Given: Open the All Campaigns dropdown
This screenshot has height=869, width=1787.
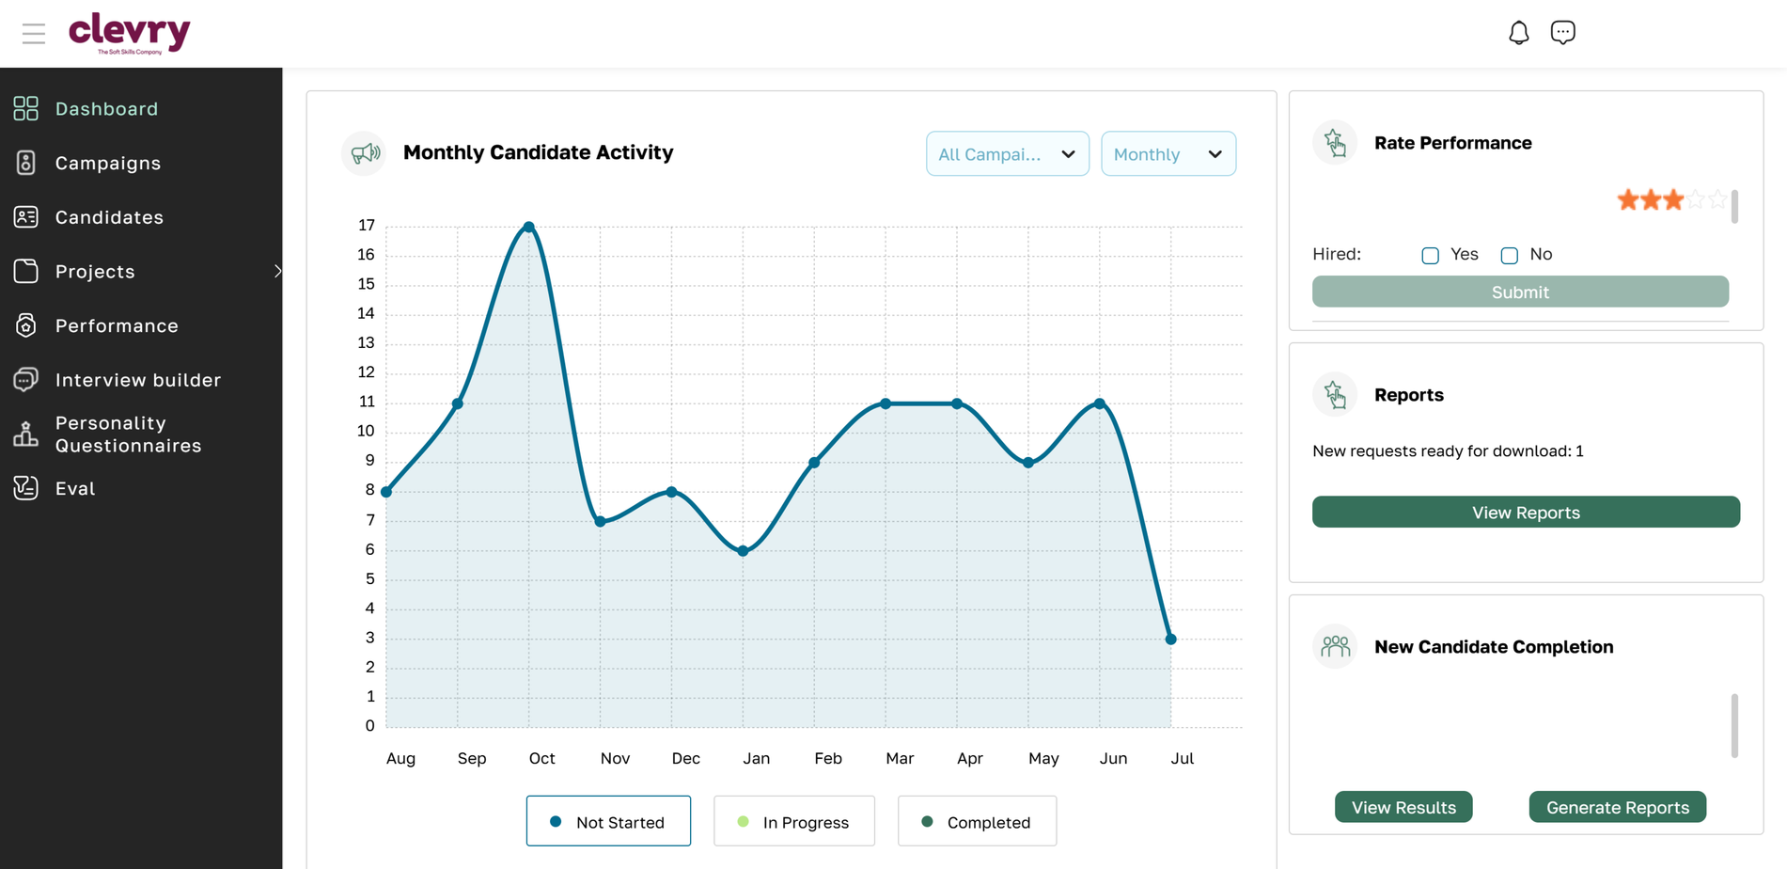Looking at the screenshot, I should (1007, 153).
